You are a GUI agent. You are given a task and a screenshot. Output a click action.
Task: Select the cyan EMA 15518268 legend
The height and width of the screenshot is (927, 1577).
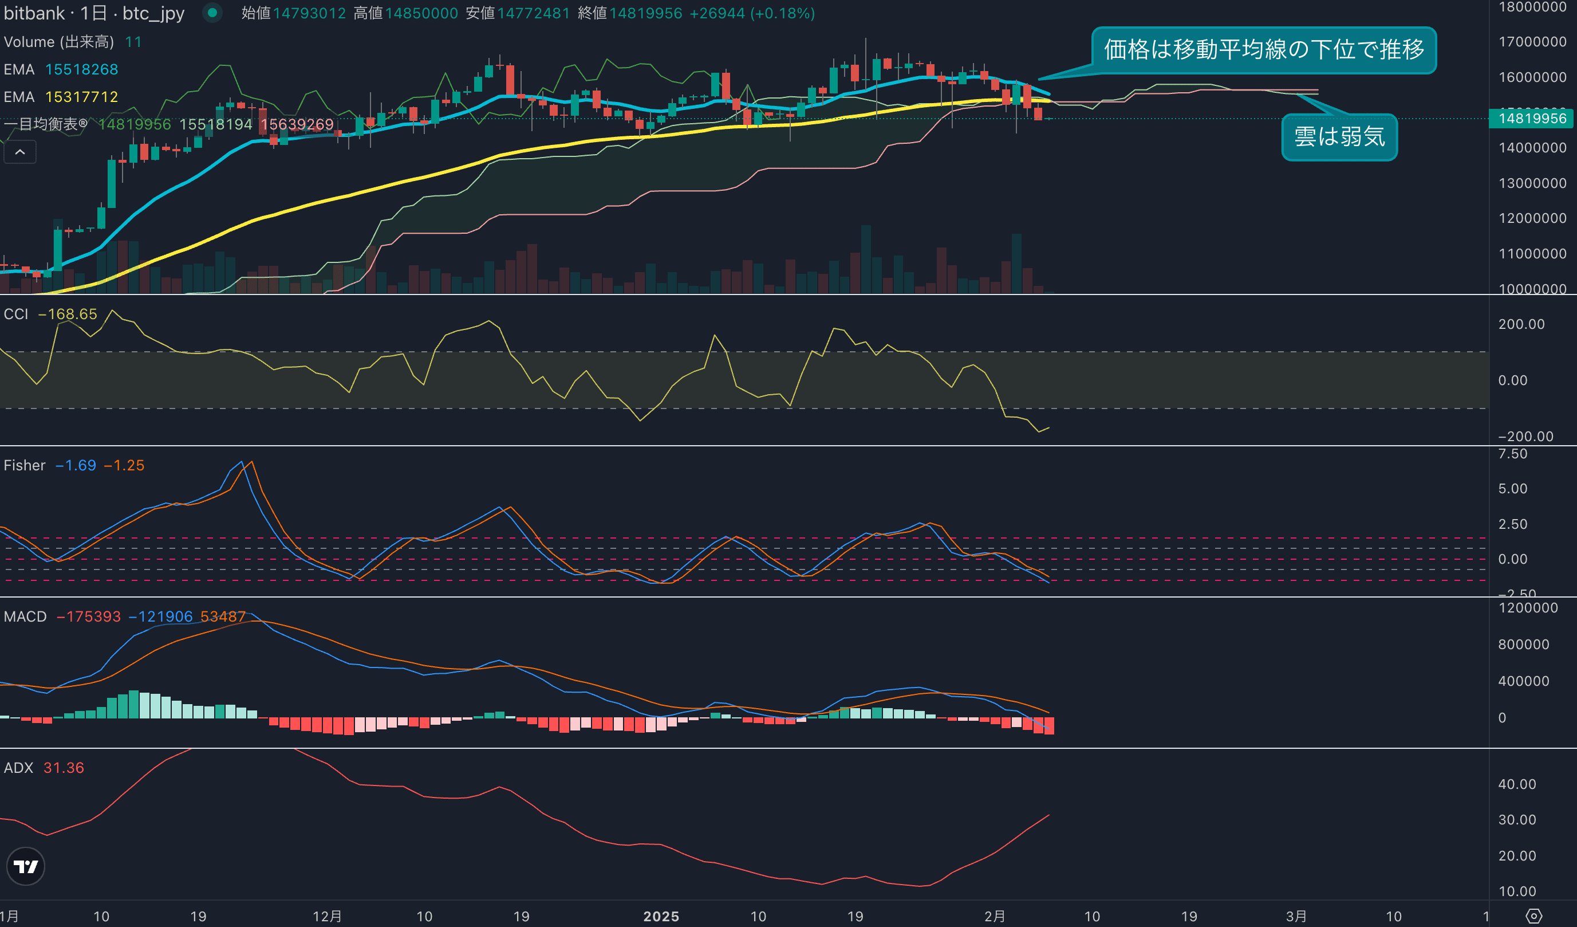(61, 69)
